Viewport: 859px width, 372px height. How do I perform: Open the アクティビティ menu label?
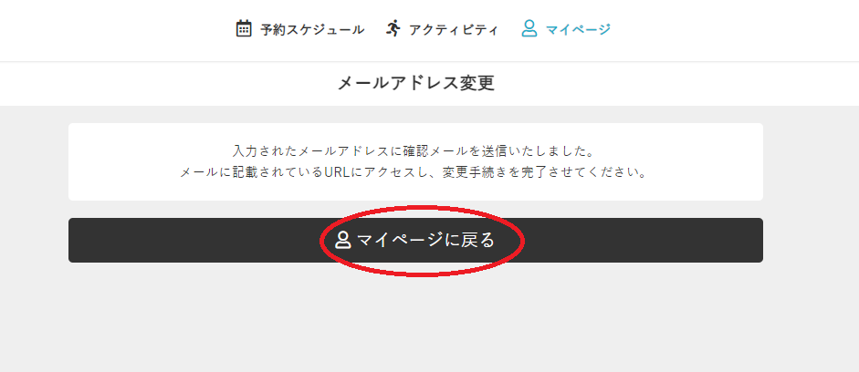tap(454, 29)
